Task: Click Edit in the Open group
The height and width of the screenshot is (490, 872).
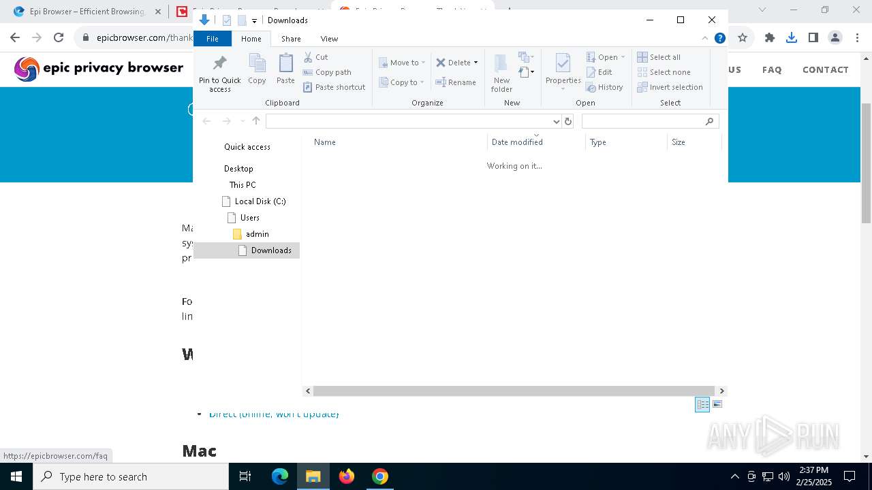Action: (x=599, y=72)
